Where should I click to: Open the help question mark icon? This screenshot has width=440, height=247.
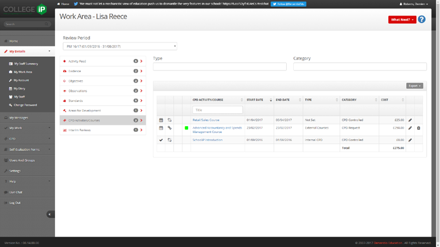[x=422, y=19]
